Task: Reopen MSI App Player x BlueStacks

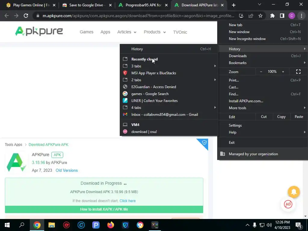Action: [x=169, y=73]
